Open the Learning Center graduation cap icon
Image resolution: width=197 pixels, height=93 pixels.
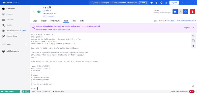(151, 3)
